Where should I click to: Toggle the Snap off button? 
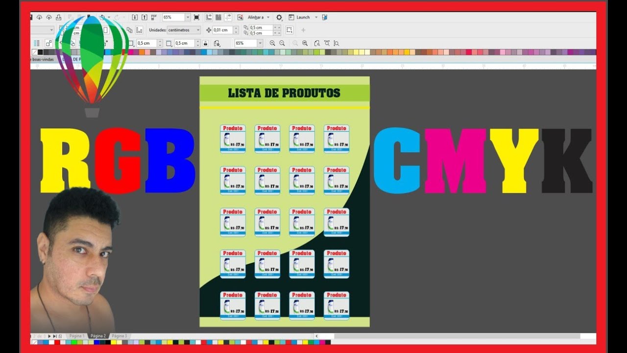[x=240, y=17]
